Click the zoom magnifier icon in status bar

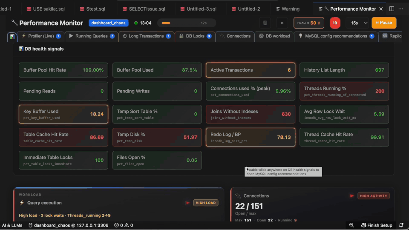click(x=351, y=225)
